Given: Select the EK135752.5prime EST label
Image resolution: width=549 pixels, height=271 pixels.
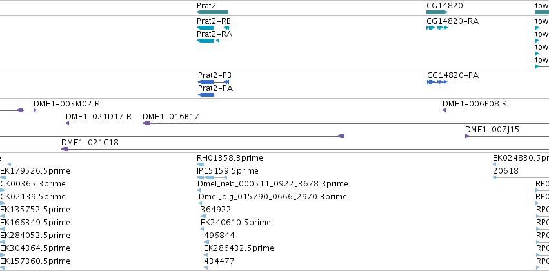Looking at the screenshot, I should (x=35, y=210).
